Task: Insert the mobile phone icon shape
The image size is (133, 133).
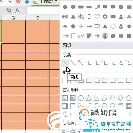Action: point(89,17)
